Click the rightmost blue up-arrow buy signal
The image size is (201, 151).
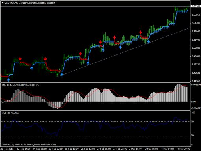pyautogui.click(x=148, y=42)
